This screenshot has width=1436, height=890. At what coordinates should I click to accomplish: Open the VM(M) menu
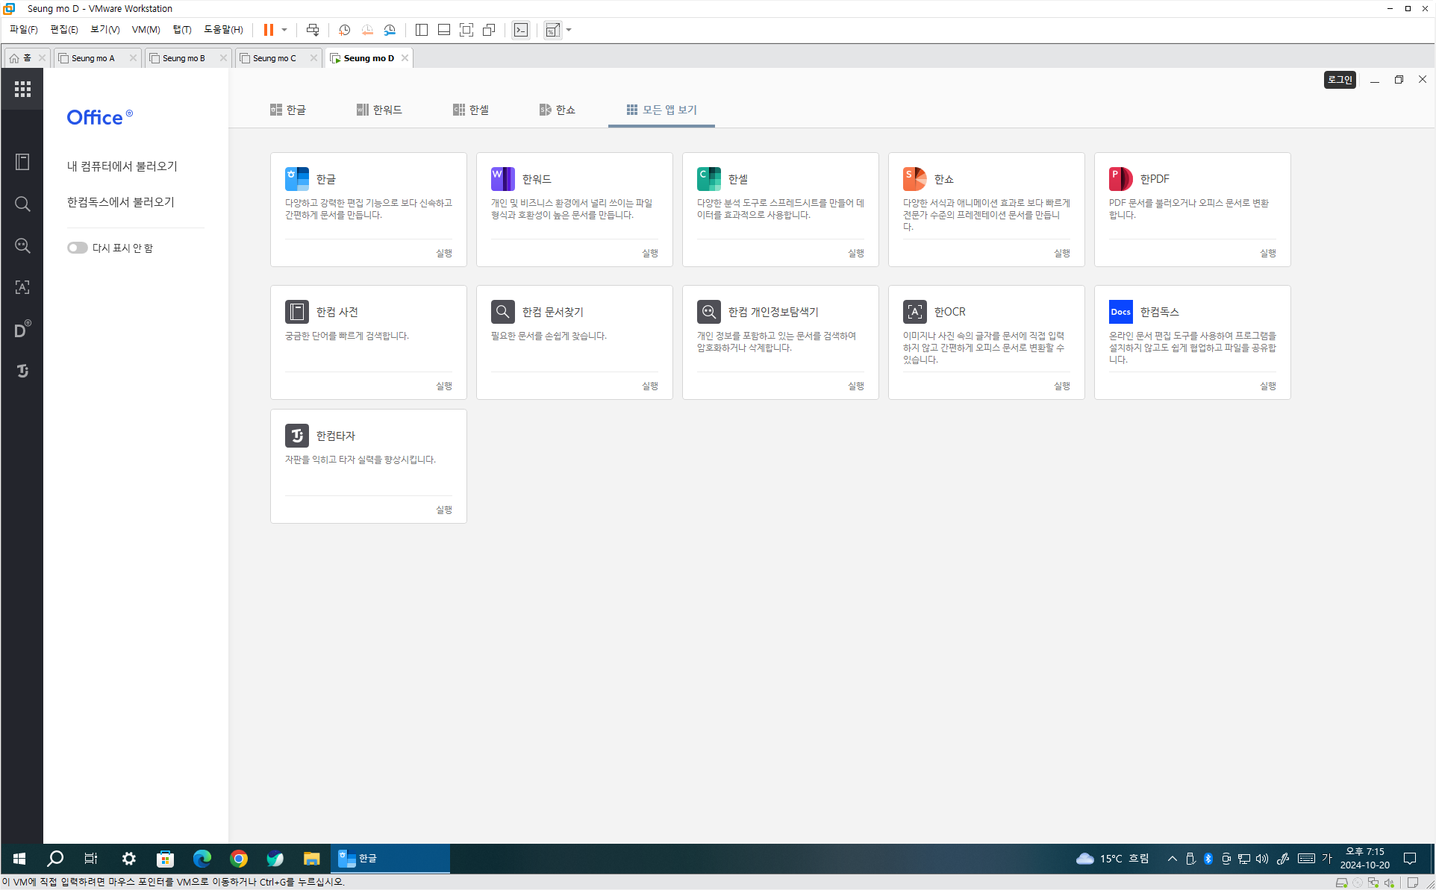(146, 30)
